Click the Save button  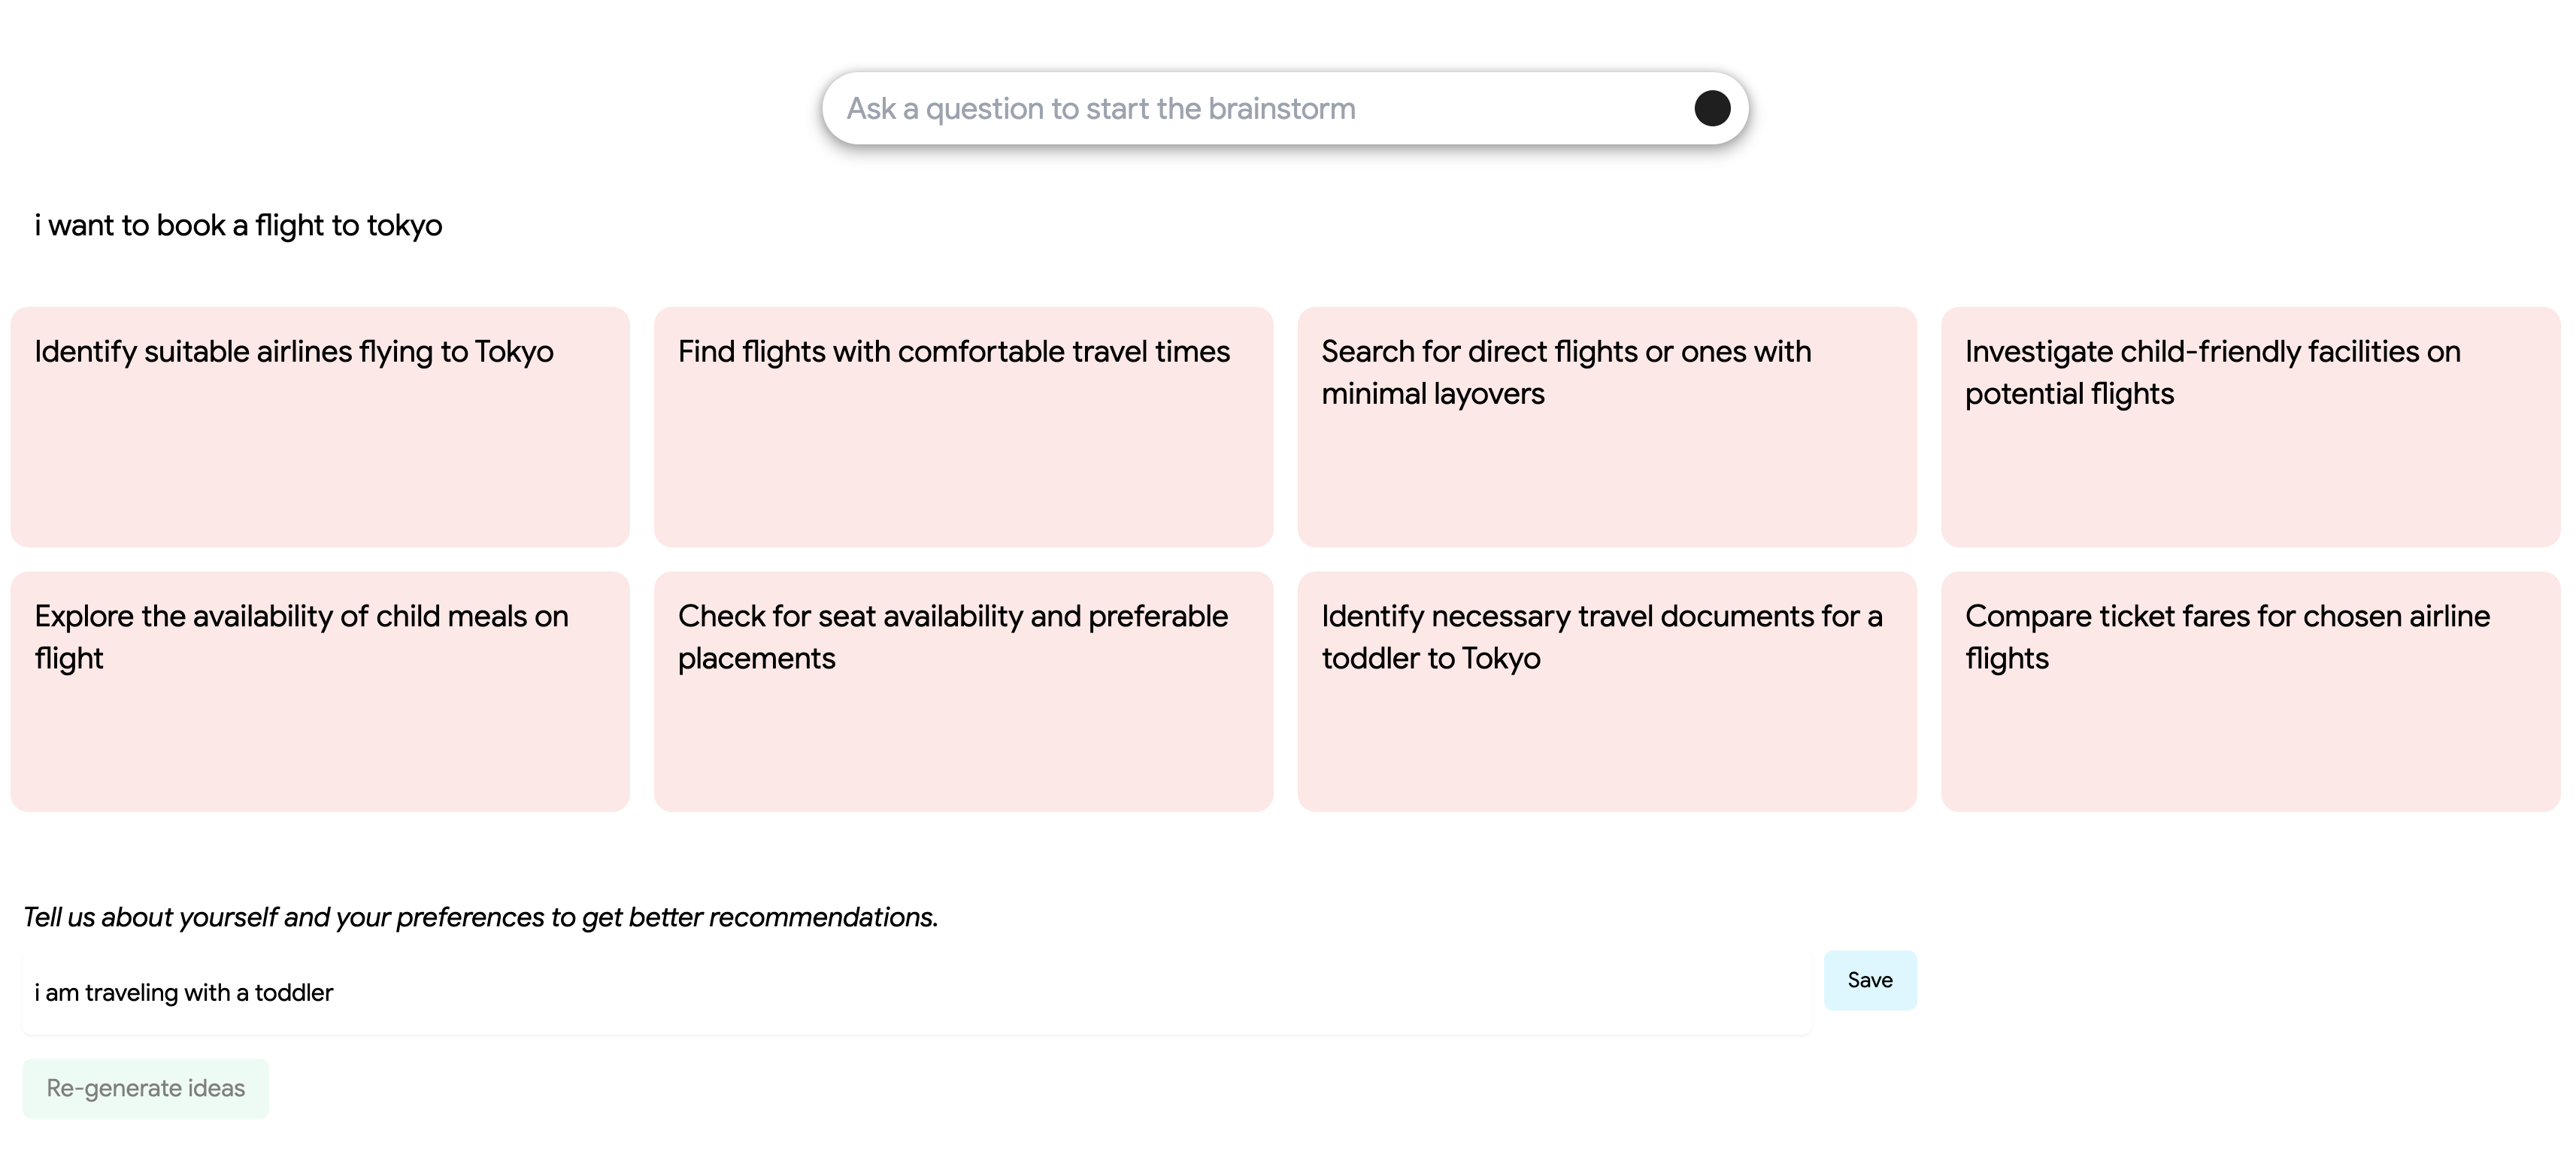tap(1869, 980)
